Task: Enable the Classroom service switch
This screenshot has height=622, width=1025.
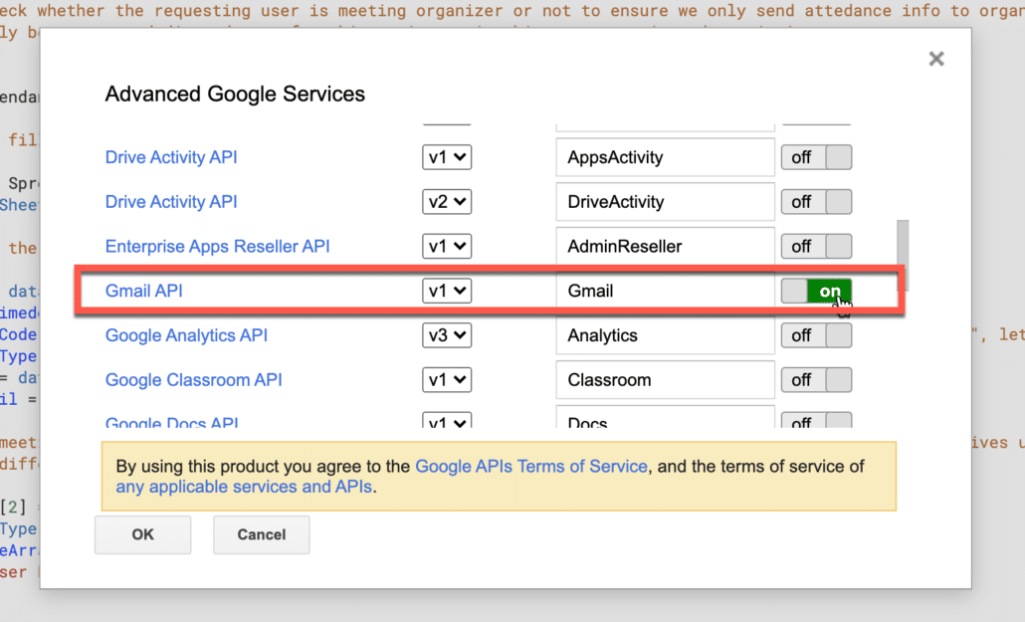Action: [x=816, y=380]
